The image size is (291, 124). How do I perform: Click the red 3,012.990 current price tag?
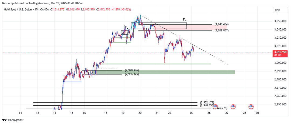click(x=279, y=53)
